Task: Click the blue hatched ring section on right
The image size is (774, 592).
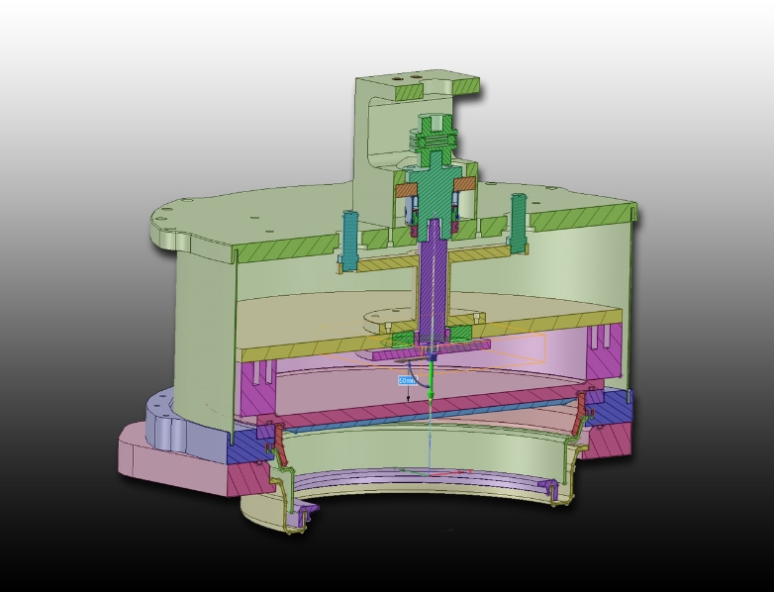Action: [x=614, y=405]
